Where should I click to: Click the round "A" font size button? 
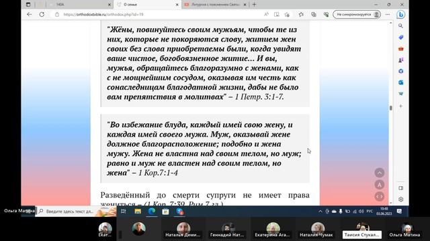point(380,185)
